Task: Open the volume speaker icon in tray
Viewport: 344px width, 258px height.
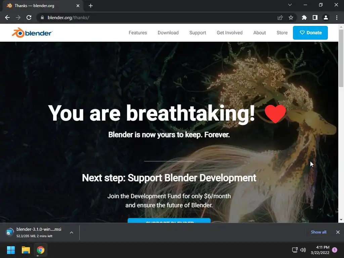Action: coord(303,250)
